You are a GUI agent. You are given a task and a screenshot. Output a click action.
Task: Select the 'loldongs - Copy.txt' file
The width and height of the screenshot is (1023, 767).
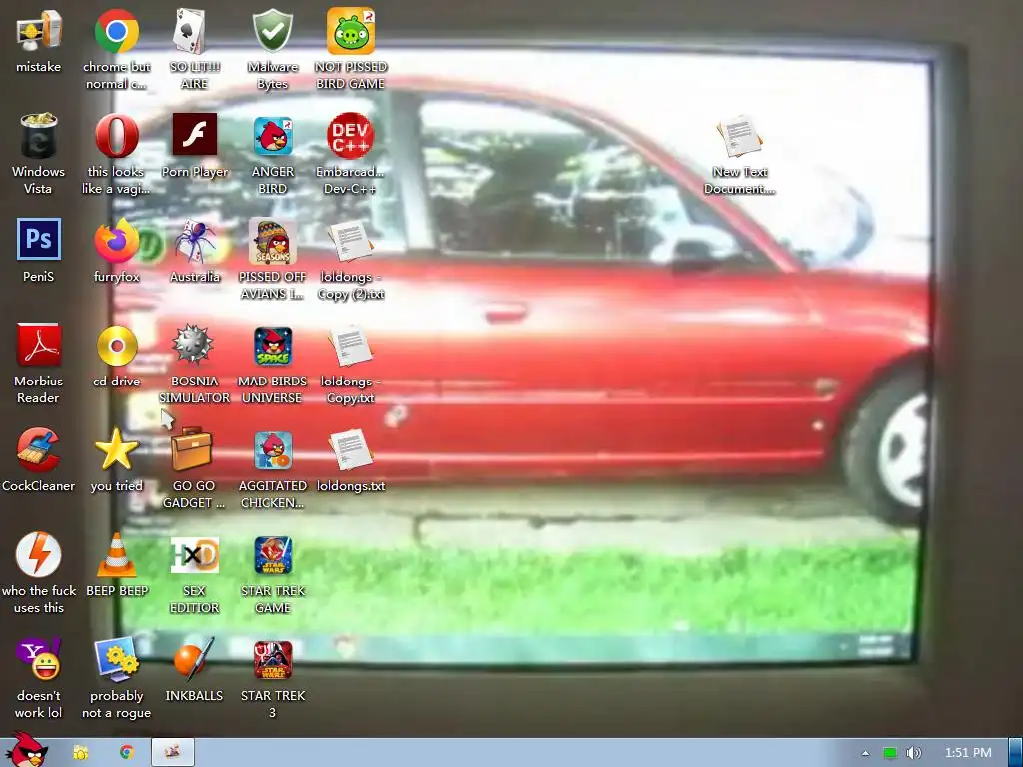pyautogui.click(x=351, y=346)
